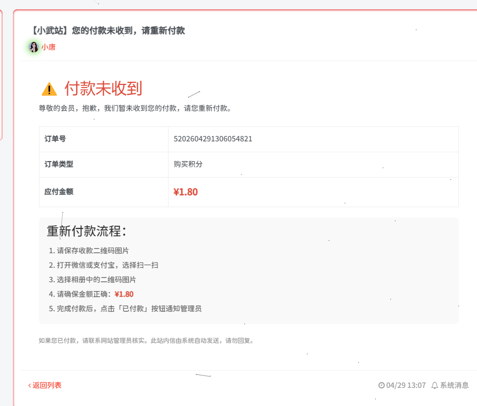Select the sender name 小唐
Image resolution: width=477 pixels, height=406 pixels.
tap(48, 48)
